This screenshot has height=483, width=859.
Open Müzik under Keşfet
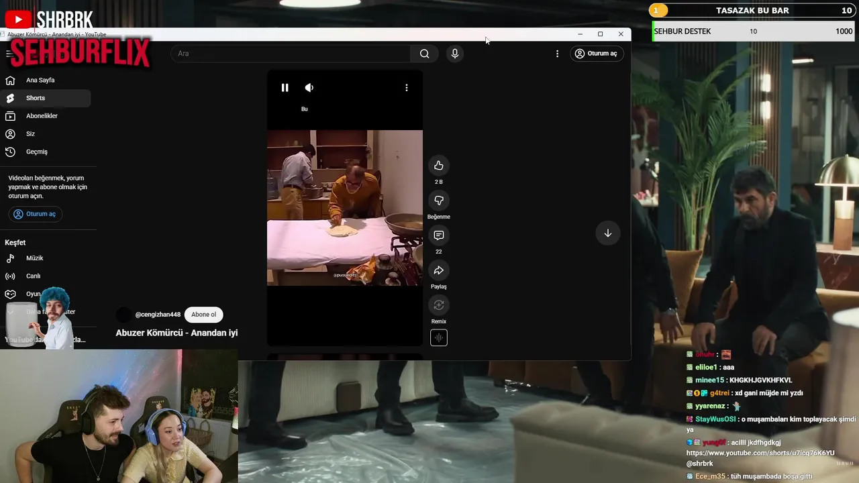(x=46, y=258)
